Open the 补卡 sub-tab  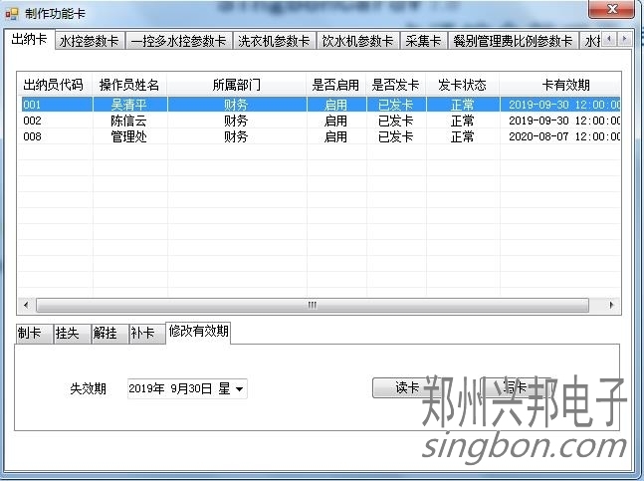(x=142, y=334)
